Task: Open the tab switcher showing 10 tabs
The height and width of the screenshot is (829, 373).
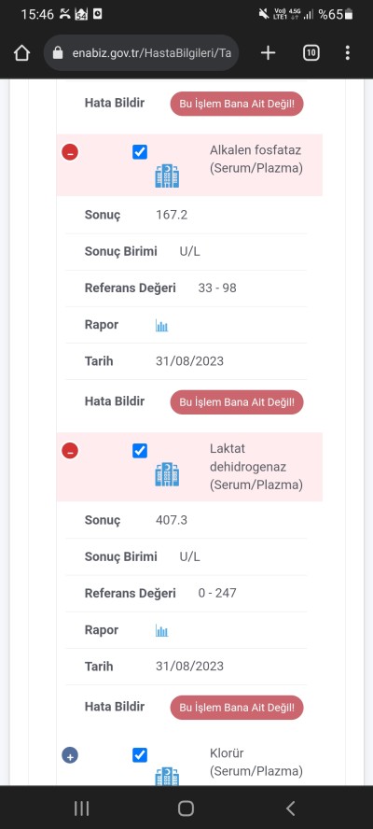Action: click(x=311, y=53)
